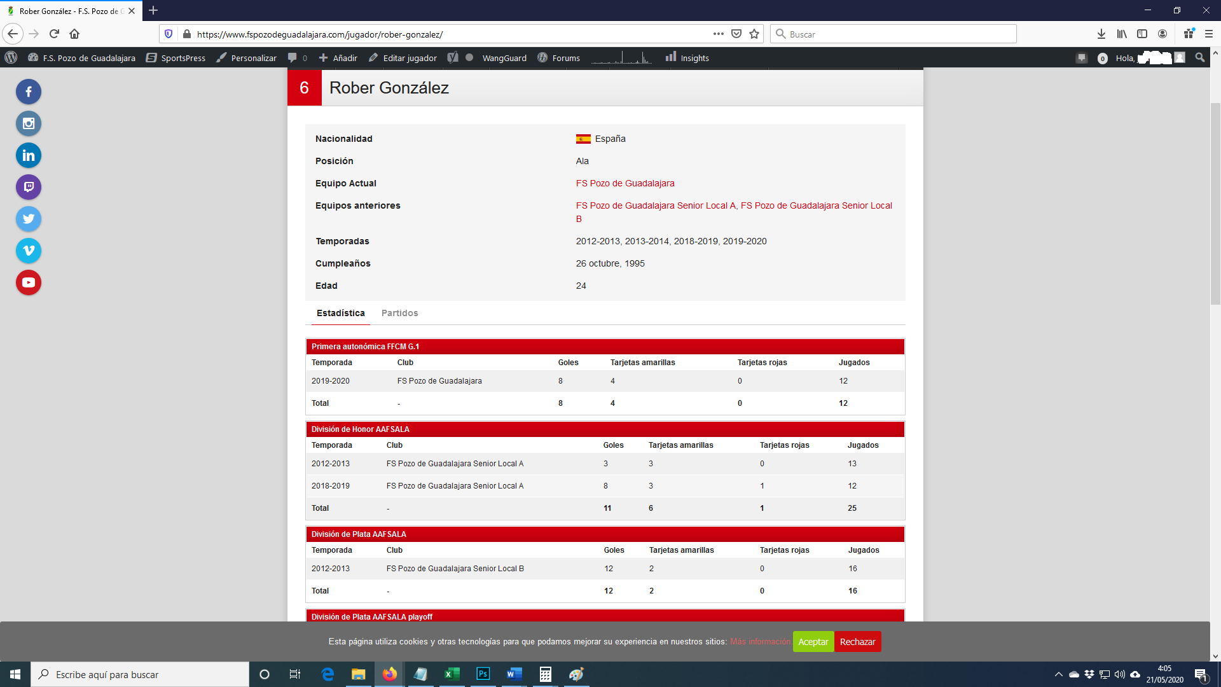Open the SportsPress admin menu
Screen dimensions: 1221x687
pyautogui.click(x=176, y=58)
